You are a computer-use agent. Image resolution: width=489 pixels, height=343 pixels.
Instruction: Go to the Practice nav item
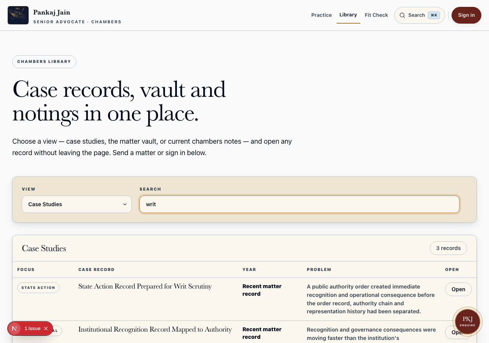point(321,15)
